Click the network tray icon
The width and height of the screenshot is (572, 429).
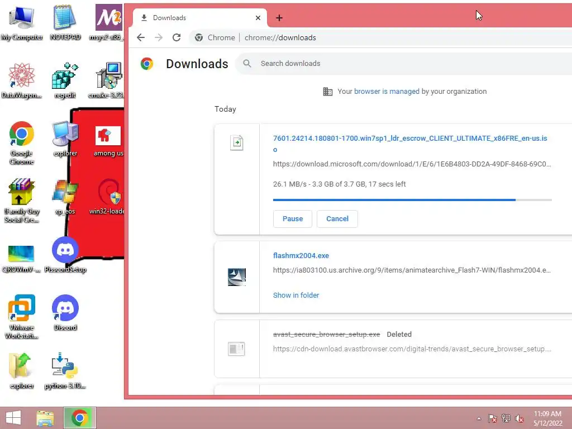tap(506, 418)
